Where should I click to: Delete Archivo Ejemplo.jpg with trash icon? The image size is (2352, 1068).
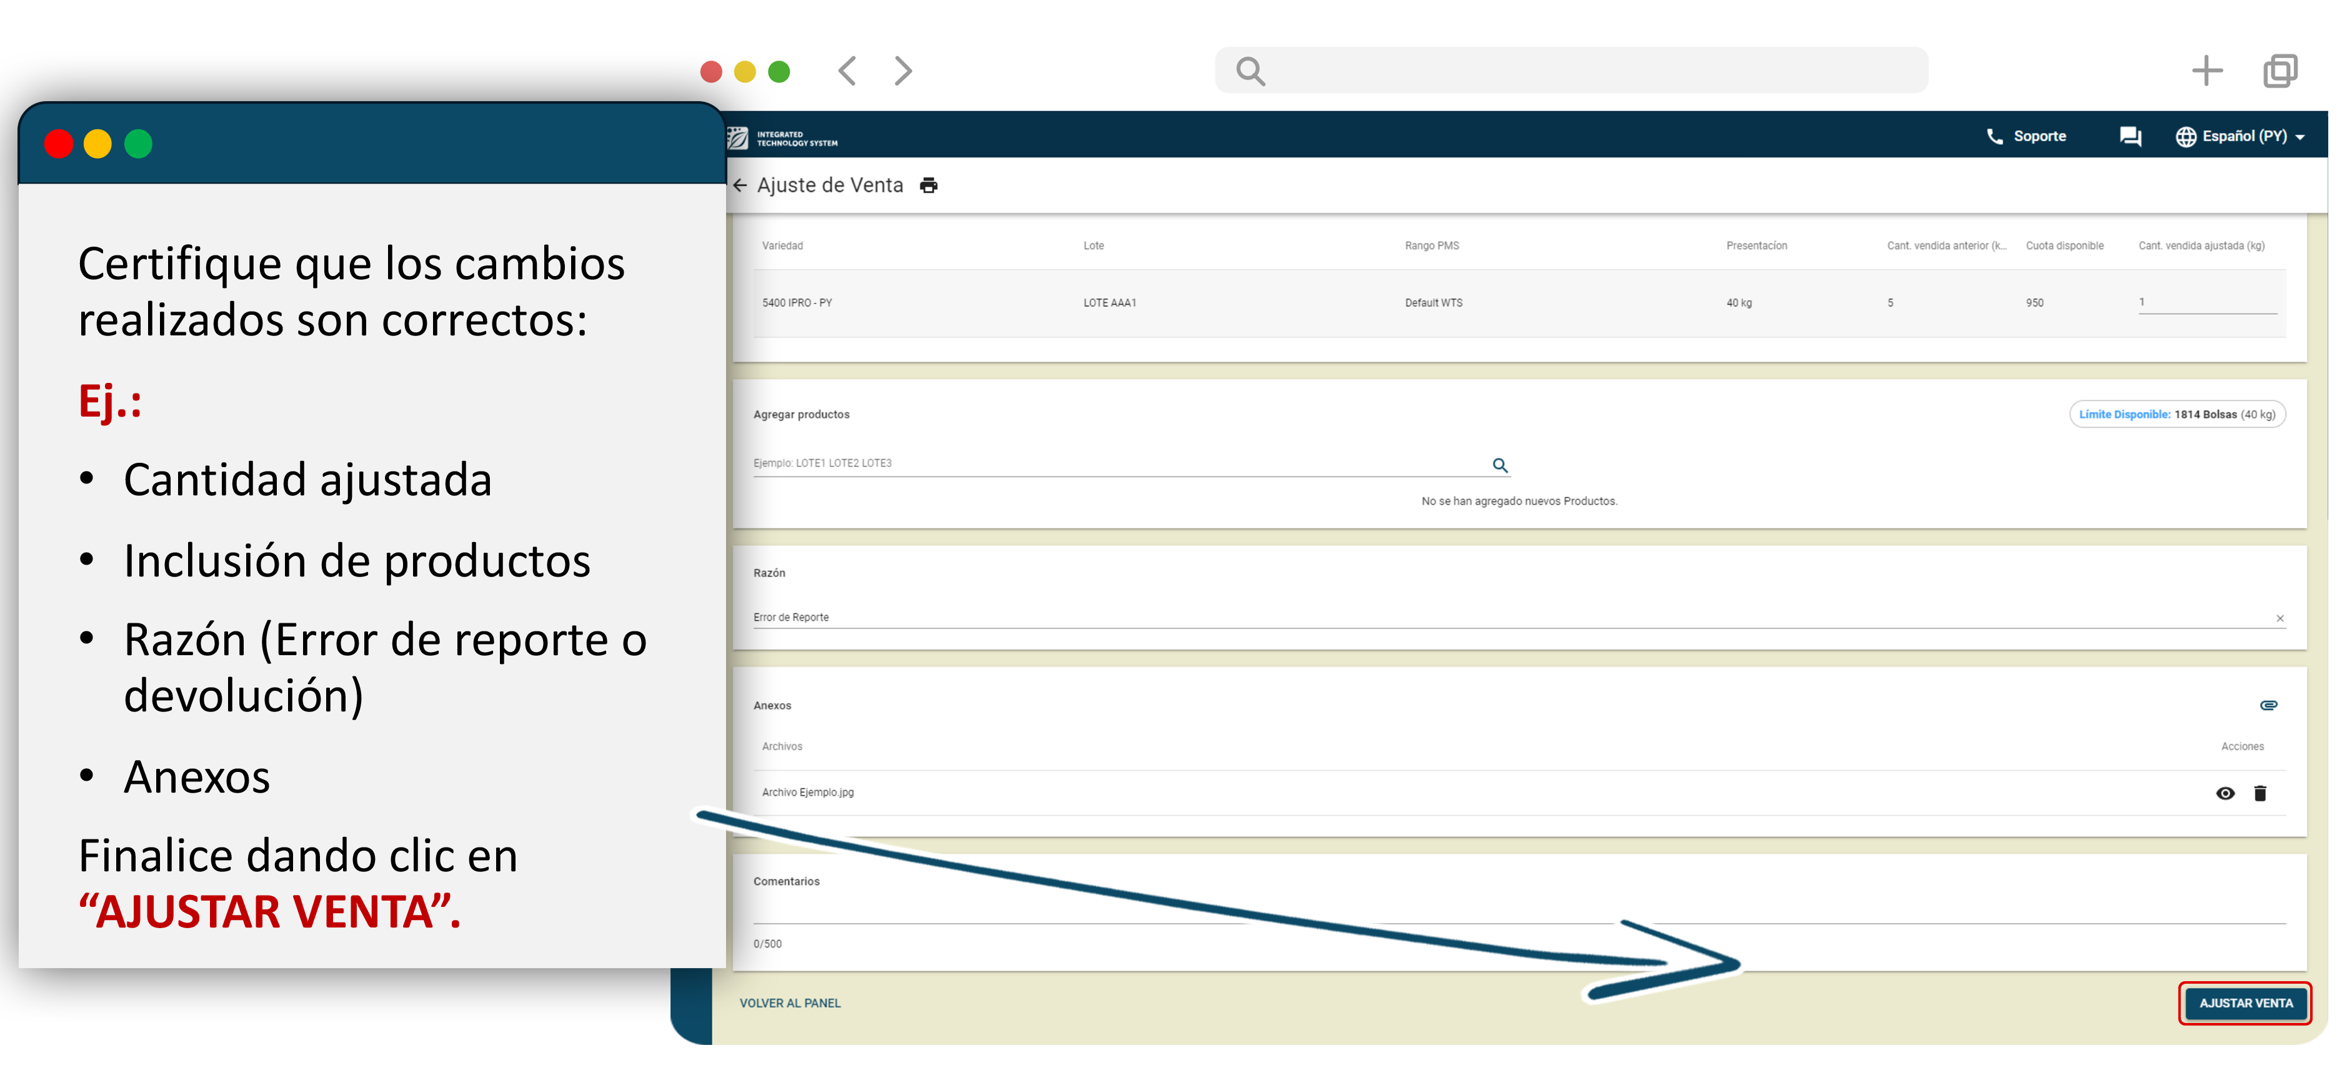[2260, 793]
